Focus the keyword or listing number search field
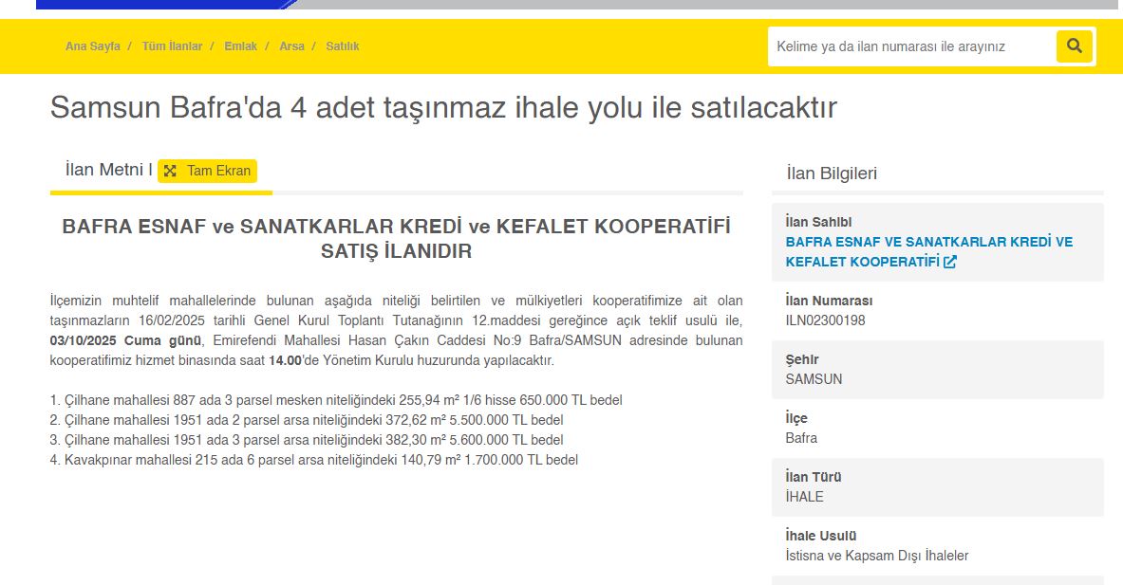 click(911, 46)
